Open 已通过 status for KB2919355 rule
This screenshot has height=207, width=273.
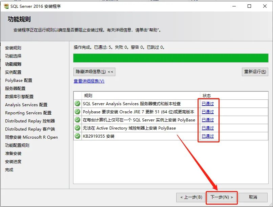pos(207,136)
